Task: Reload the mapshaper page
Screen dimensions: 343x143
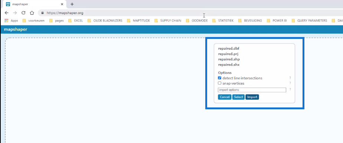Action: (x=23, y=13)
